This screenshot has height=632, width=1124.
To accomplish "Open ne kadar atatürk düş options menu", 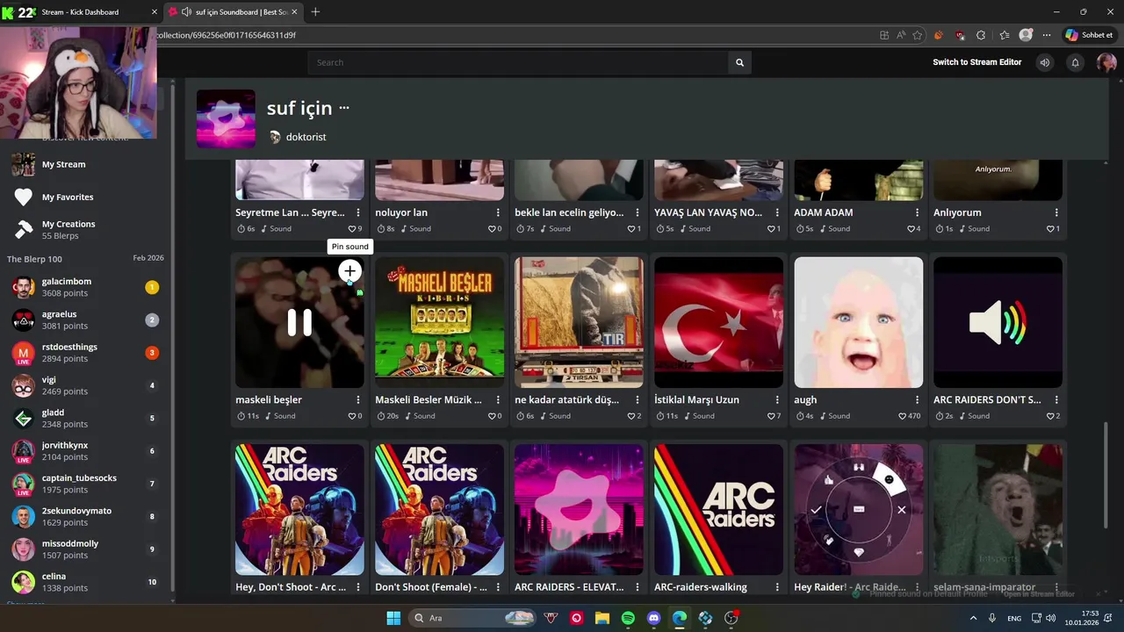I will pos(638,399).
